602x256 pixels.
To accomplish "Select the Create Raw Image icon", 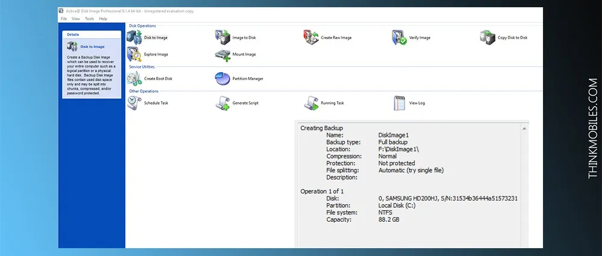I will click(311, 38).
